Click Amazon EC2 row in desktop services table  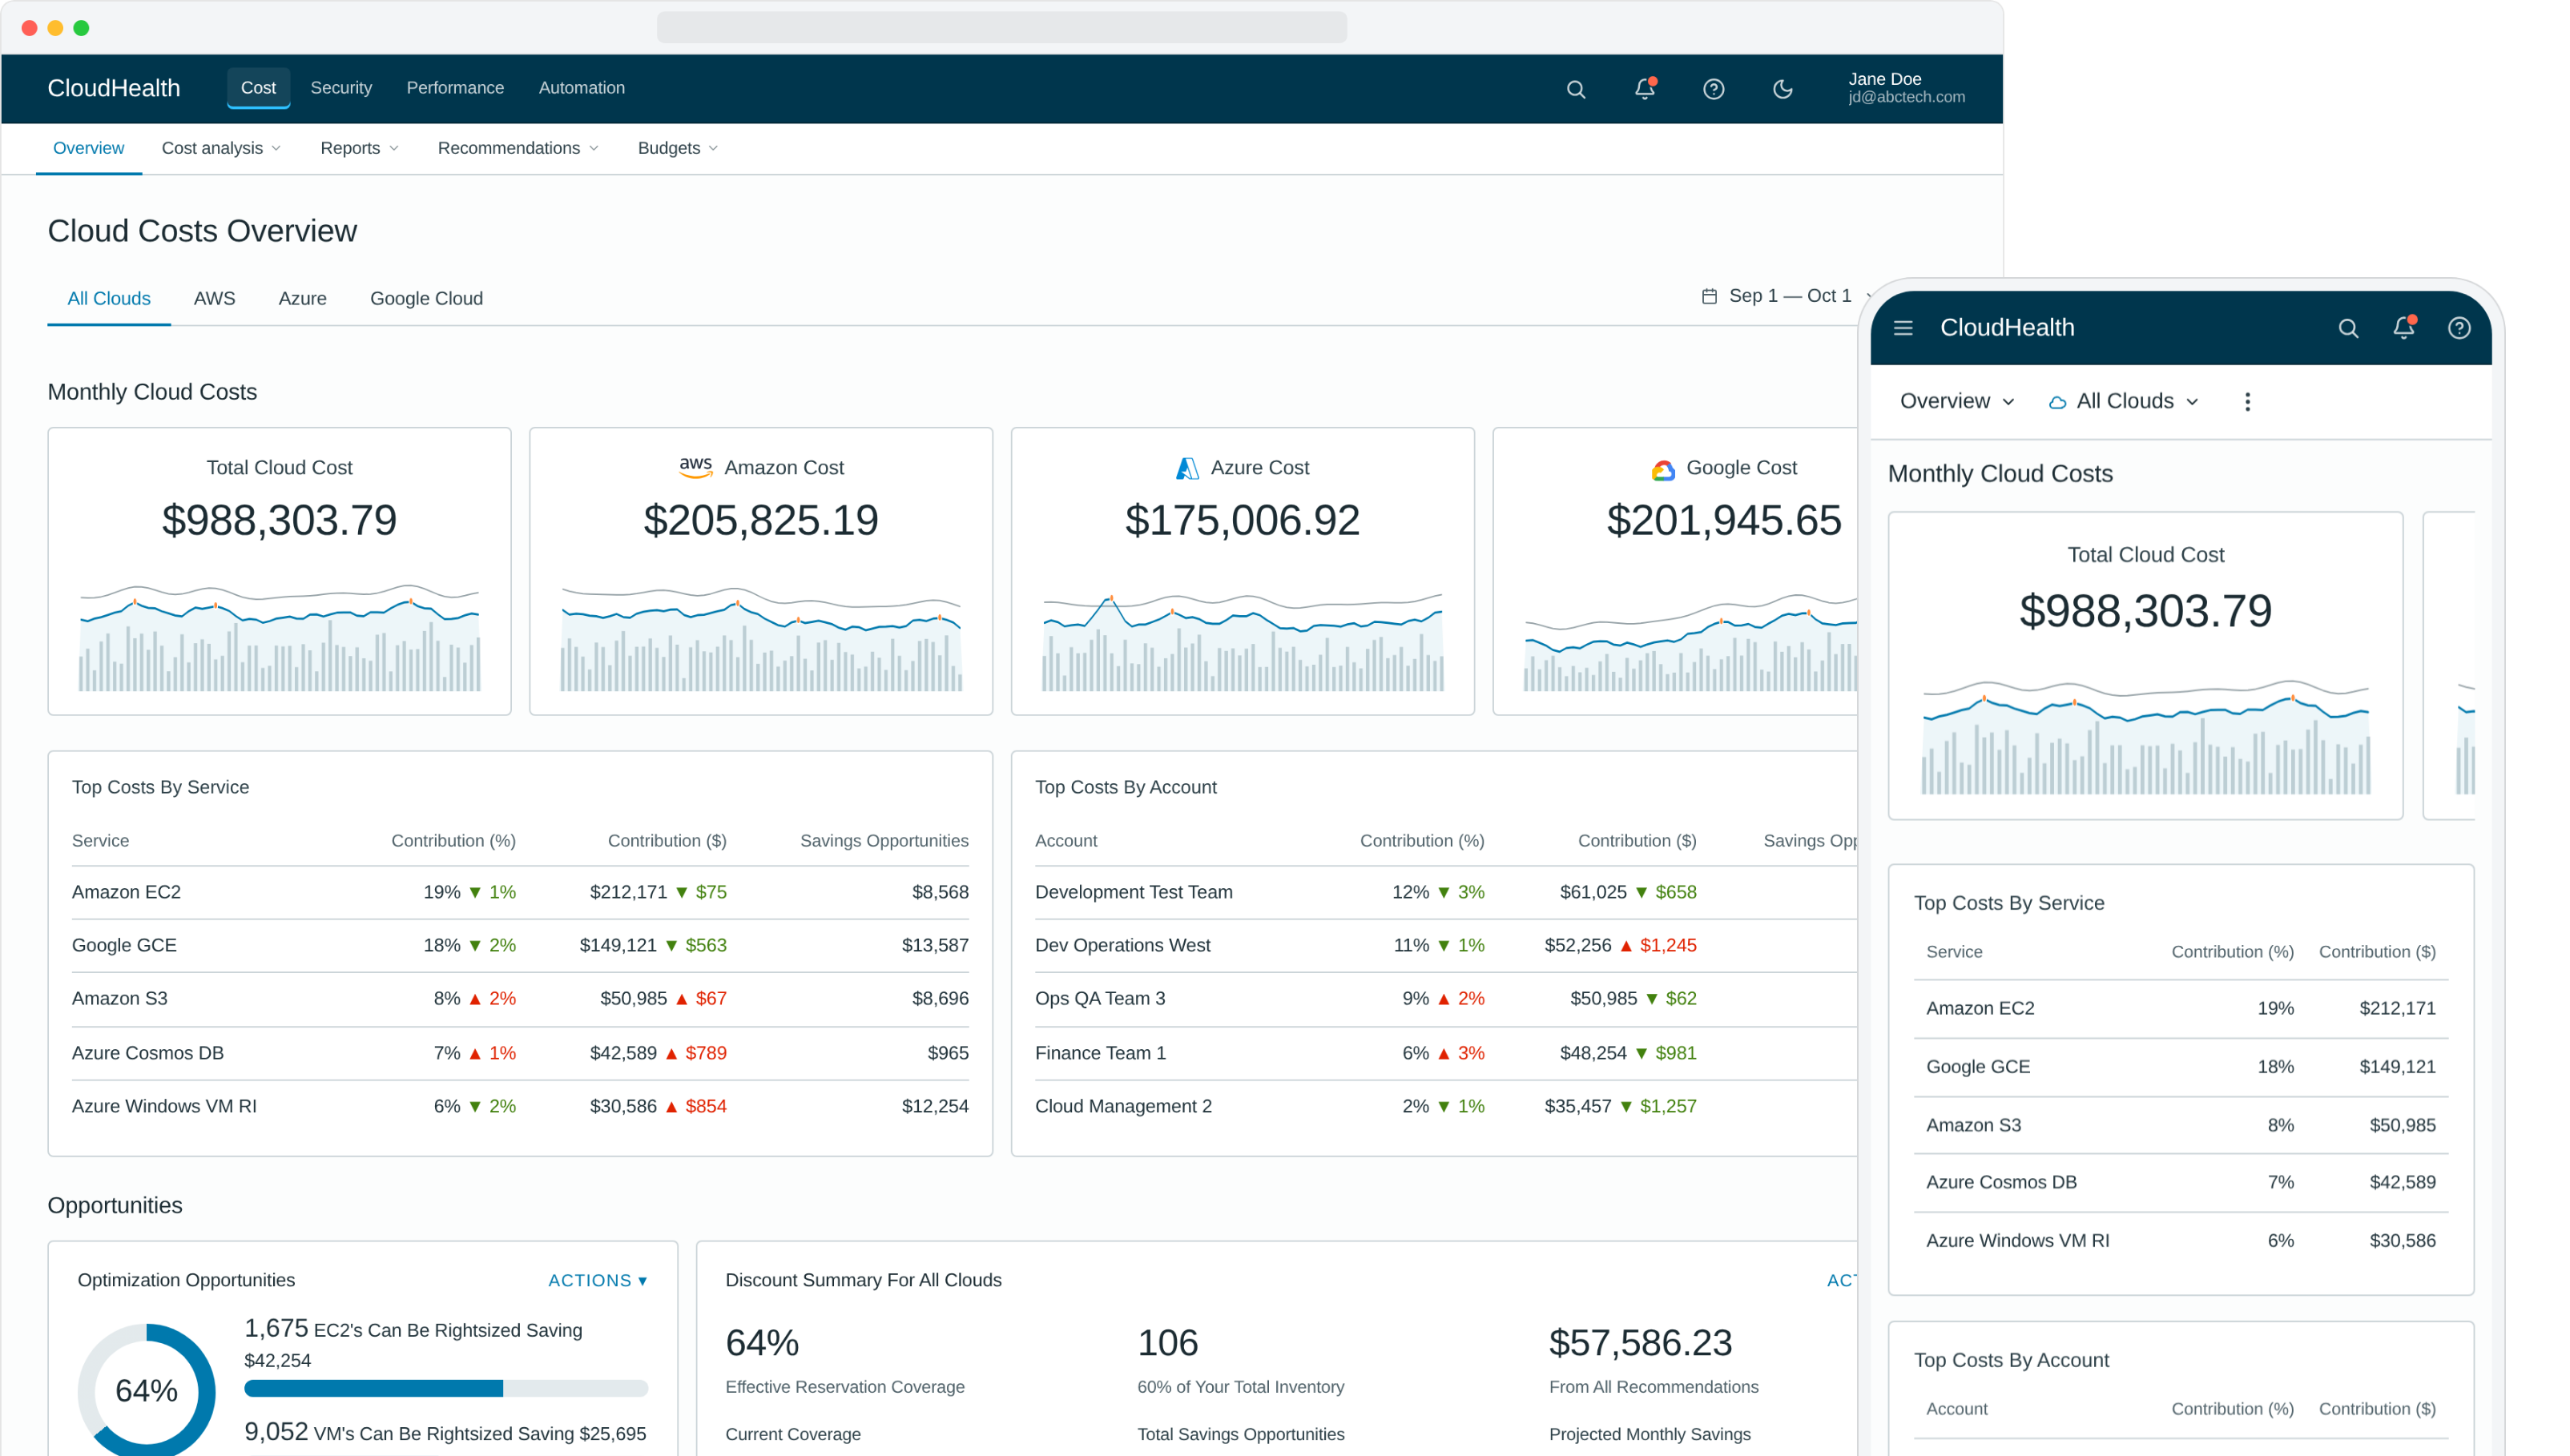tap(519, 892)
